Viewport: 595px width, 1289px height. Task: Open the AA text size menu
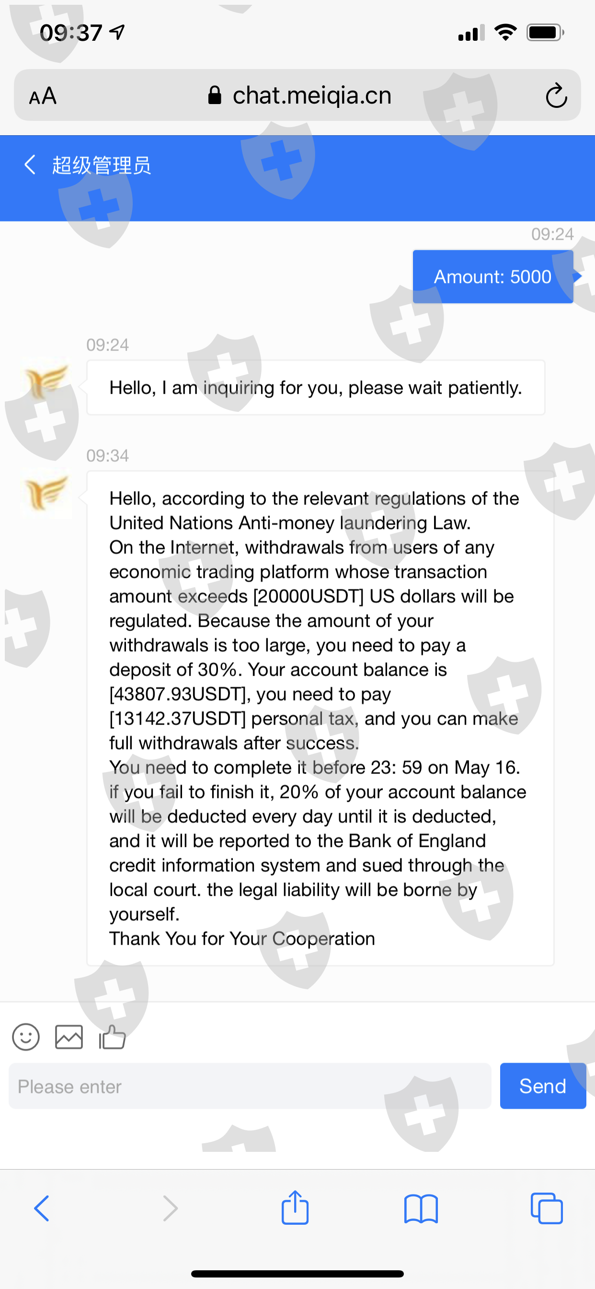click(43, 95)
